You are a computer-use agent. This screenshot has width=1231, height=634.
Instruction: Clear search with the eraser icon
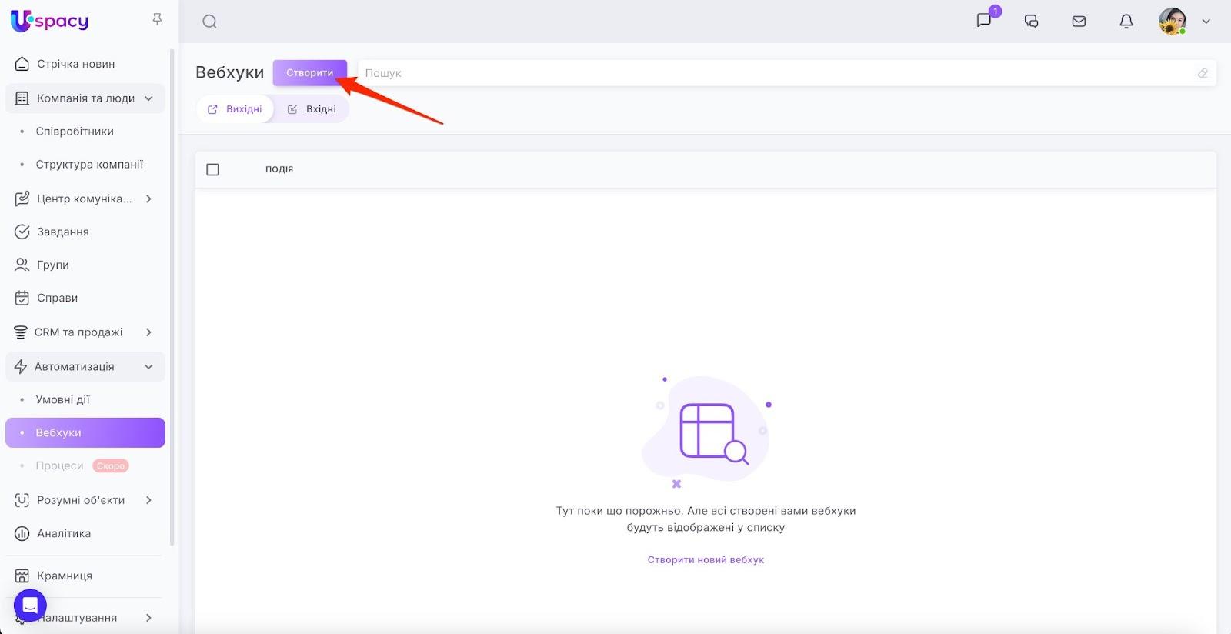tap(1203, 73)
